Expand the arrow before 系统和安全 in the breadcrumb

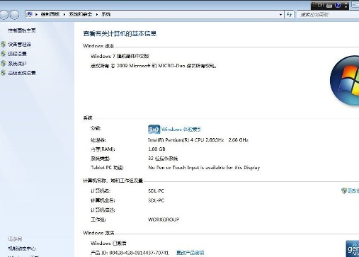click(64, 14)
